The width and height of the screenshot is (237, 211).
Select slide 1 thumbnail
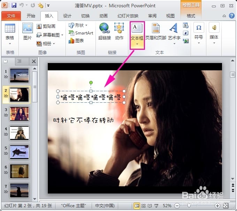coord(20,76)
